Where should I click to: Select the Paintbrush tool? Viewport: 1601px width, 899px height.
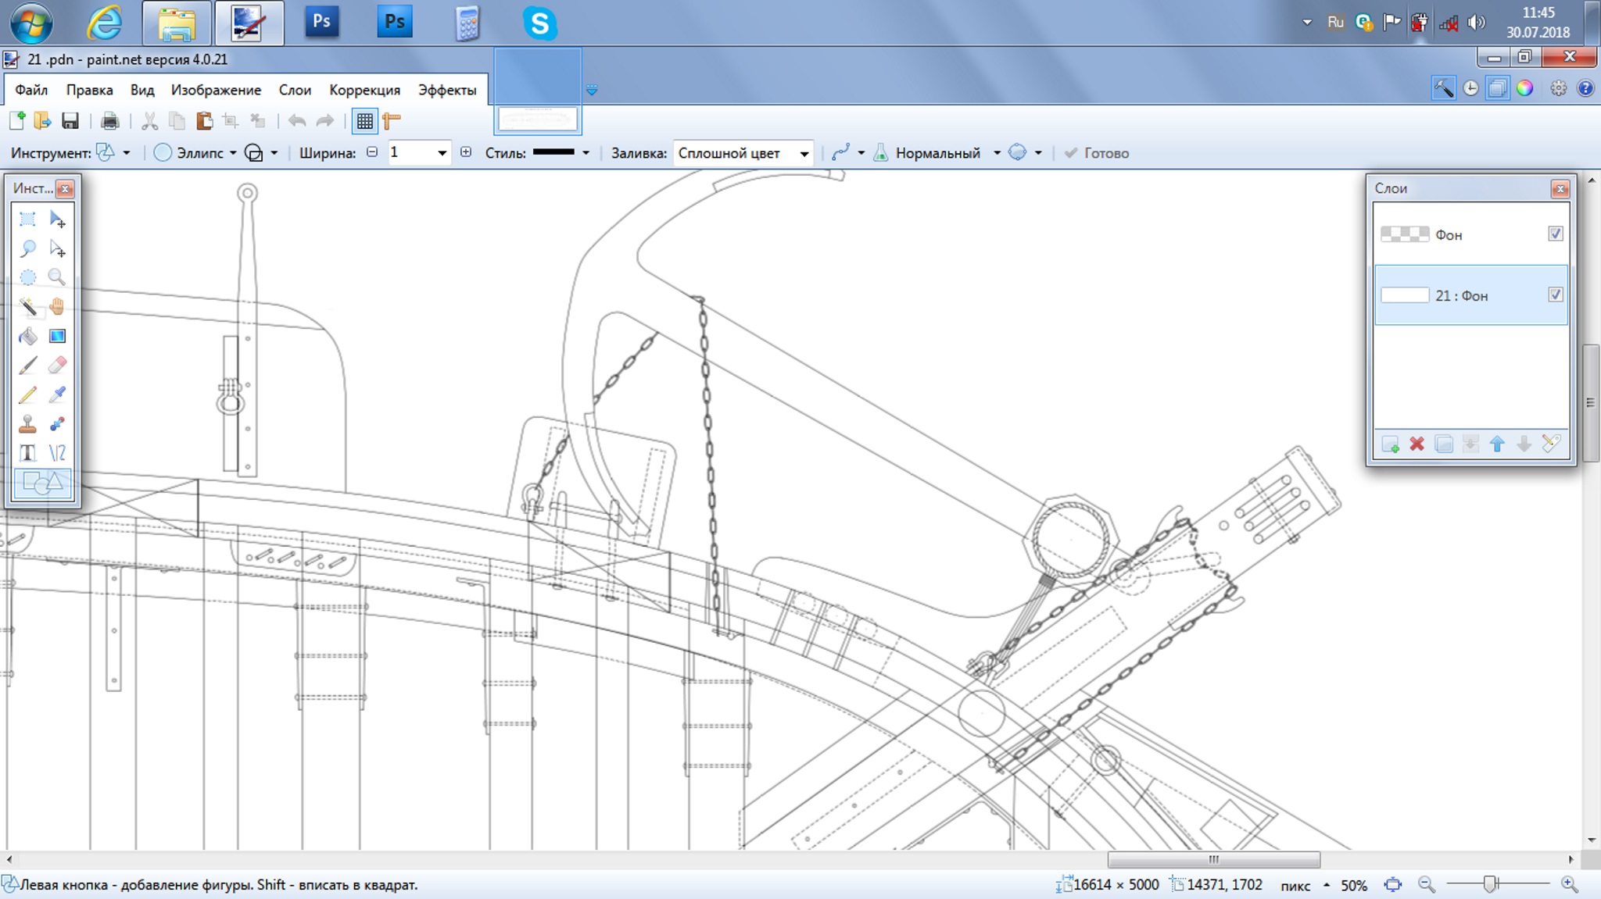[x=27, y=365]
